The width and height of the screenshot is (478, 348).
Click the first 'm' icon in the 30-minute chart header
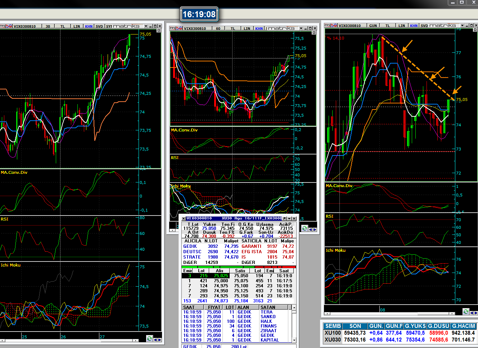click(2, 26)
